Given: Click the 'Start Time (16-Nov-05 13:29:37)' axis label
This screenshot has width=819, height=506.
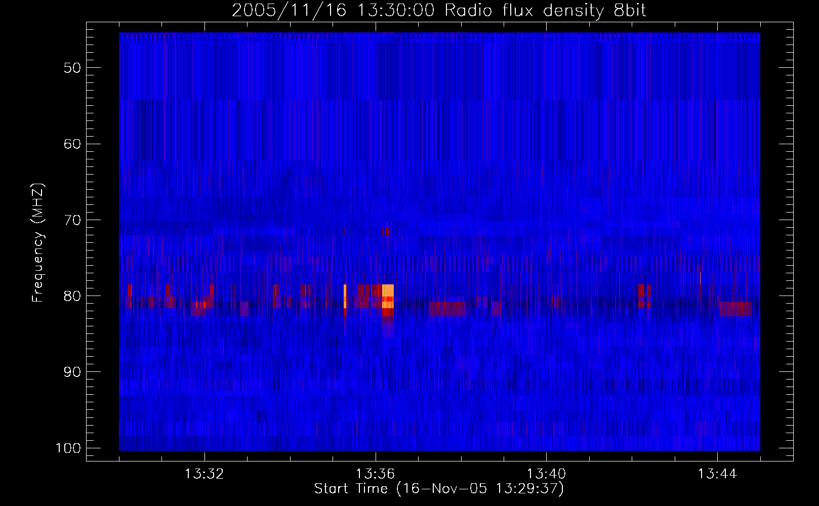Looking at the screenshot, I should coord(439,489).
